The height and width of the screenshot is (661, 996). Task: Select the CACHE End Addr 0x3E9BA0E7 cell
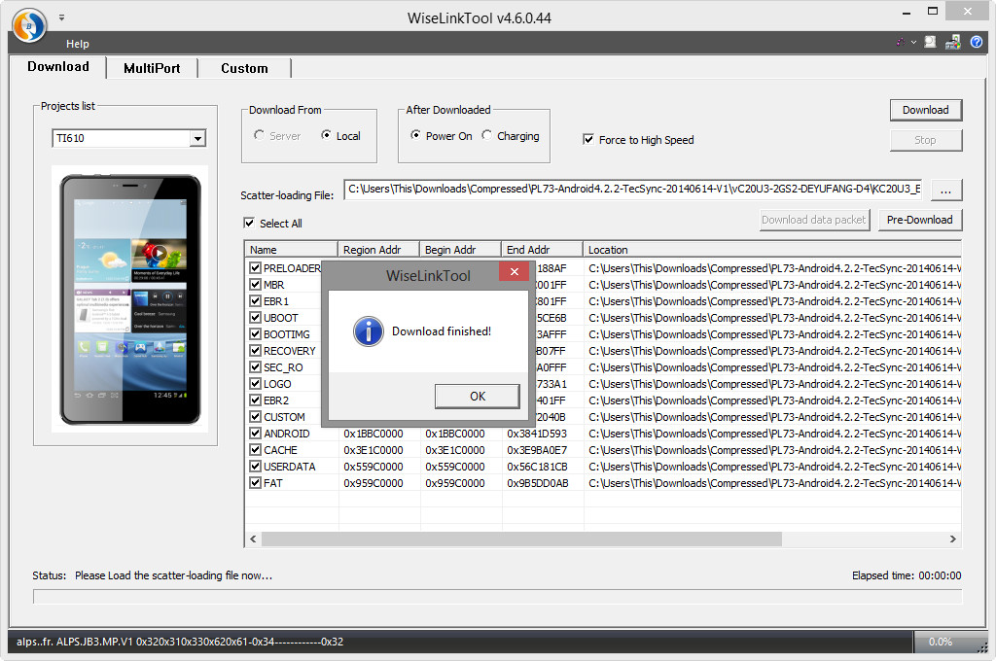[537, 450]
